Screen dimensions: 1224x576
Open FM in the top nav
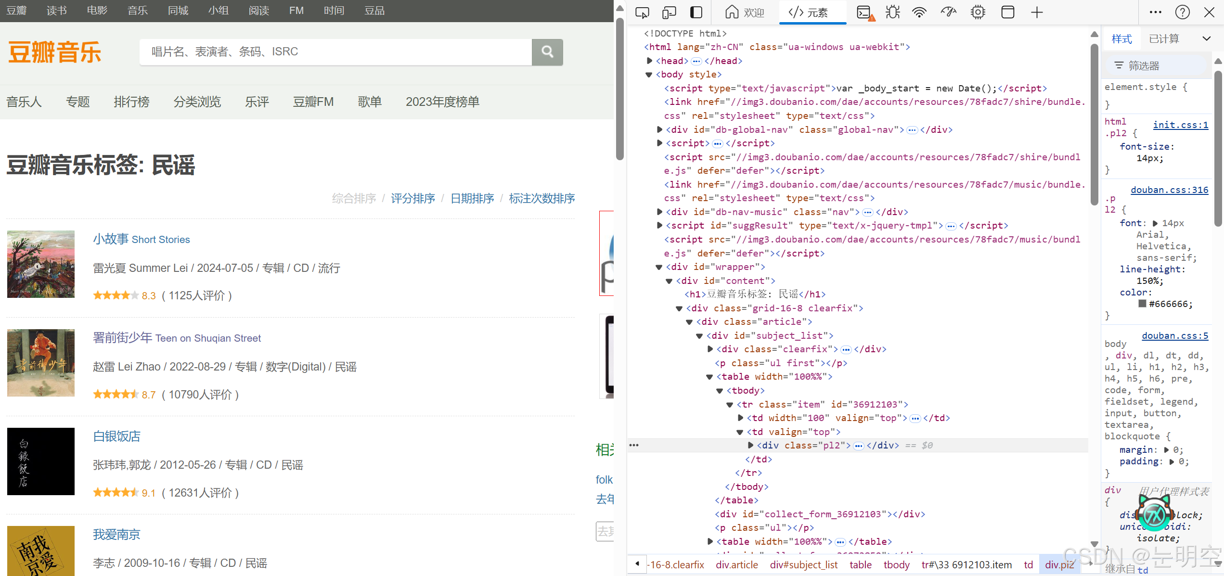[x=296, y=11]
